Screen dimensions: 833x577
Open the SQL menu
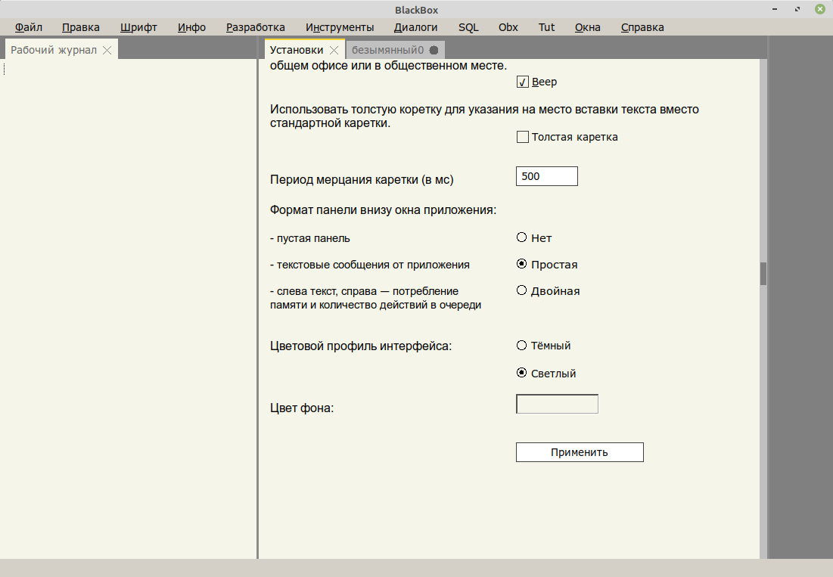[x=468, y=27]
